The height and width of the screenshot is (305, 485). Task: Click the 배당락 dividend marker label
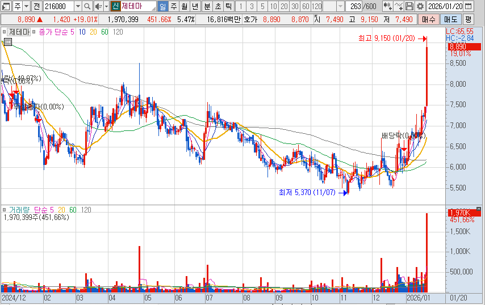[x=403, y=135]
